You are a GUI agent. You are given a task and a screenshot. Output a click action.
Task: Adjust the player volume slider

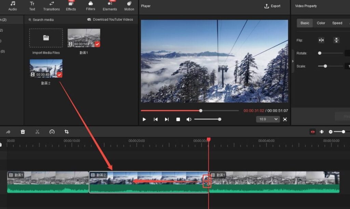point(207,119)
